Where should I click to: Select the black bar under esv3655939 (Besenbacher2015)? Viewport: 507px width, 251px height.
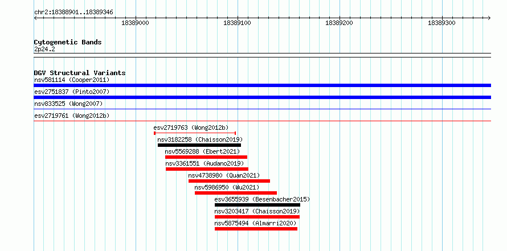click(257, 205)
